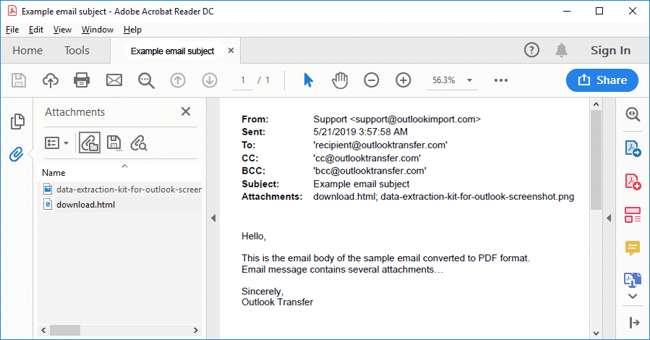Close the Attachments panel
650x340 pixels.
point(186,111)
